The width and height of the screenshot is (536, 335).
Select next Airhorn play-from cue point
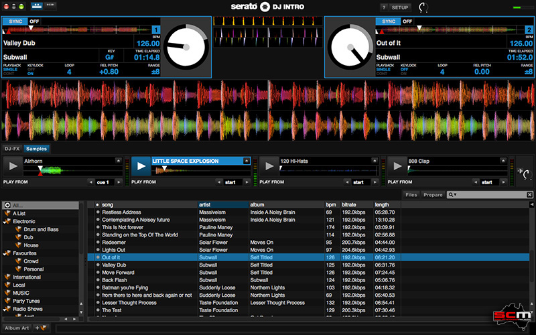(x=119, y=182)
